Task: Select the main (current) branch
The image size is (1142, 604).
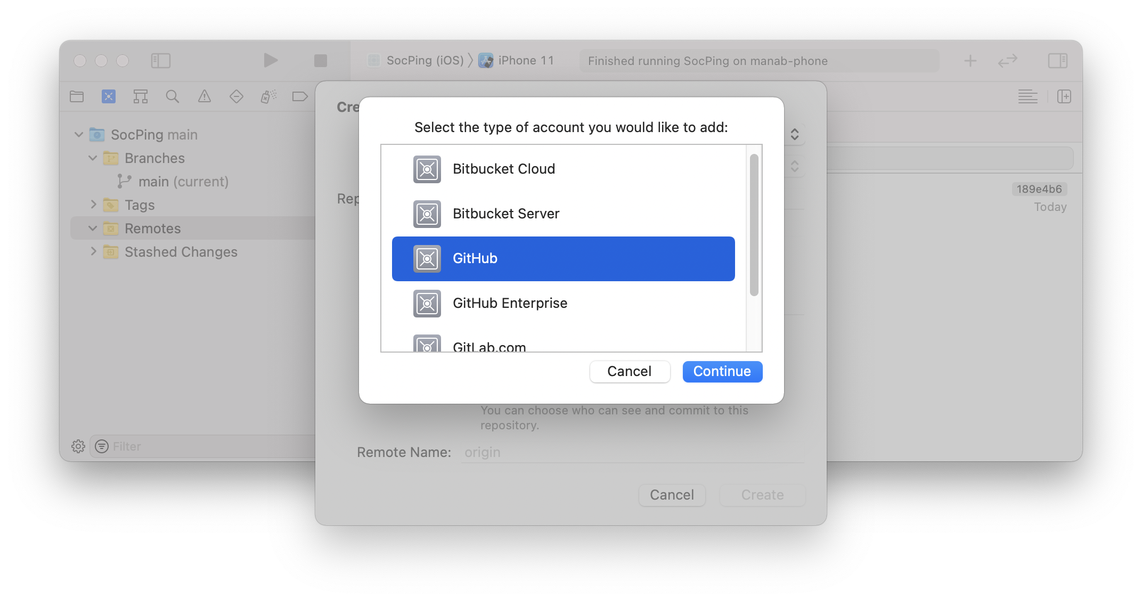Action: tap(183, 182)
